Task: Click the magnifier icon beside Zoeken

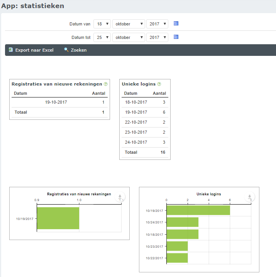Action: (x=66, y=50)
